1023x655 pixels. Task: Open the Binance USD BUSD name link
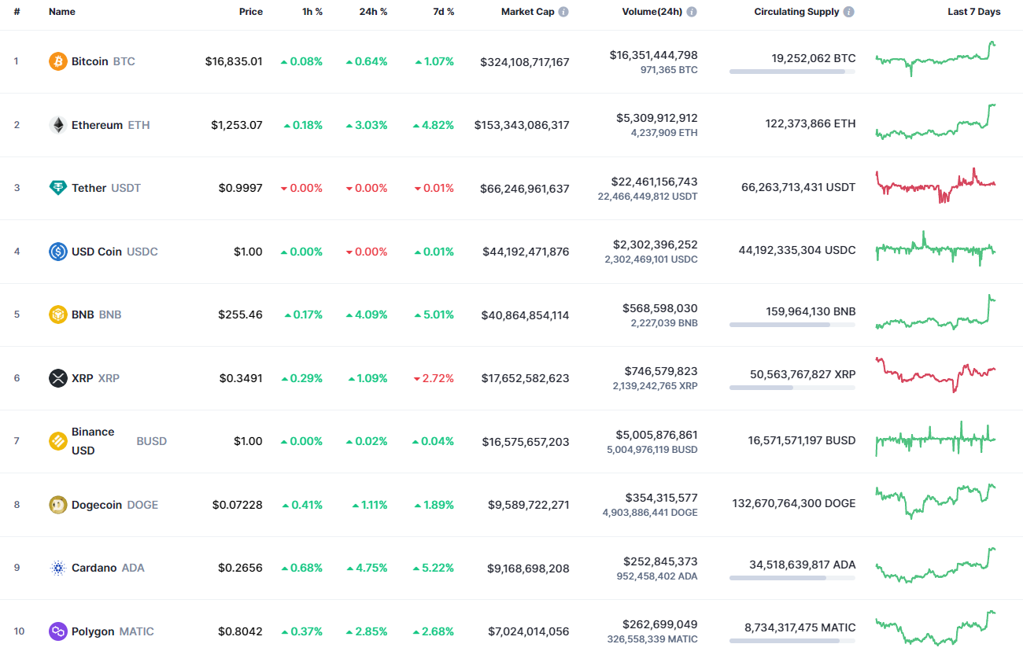pos(94,440)
